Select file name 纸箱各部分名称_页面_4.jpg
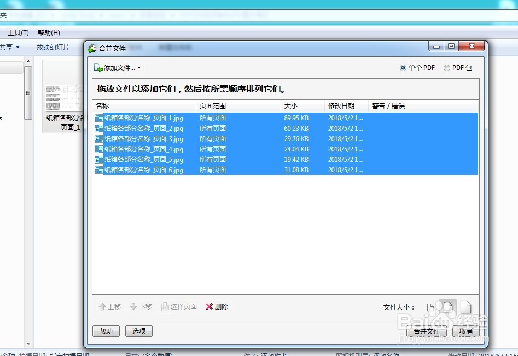The width and height of the screenshot is (518, 356). [144, 149]
